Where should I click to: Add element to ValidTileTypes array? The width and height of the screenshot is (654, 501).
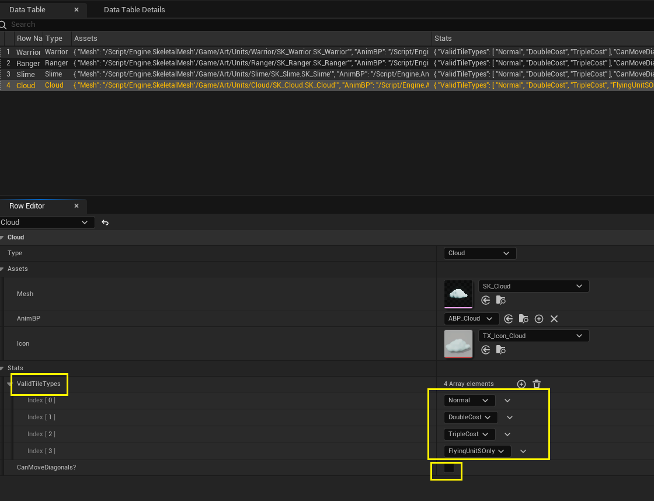click(x=521, y=384)
